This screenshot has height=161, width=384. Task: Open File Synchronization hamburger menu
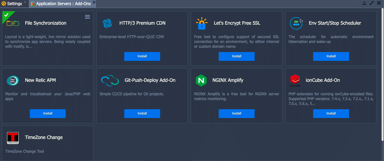87,17
